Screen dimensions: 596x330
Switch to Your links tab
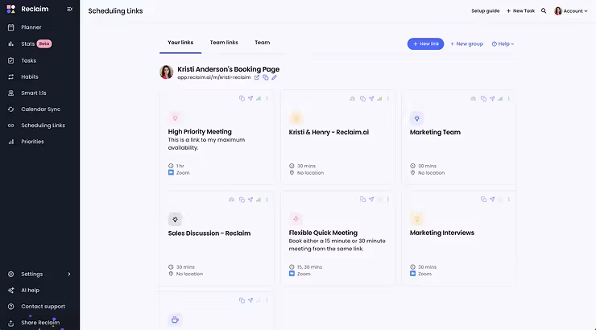pos(180,43)
